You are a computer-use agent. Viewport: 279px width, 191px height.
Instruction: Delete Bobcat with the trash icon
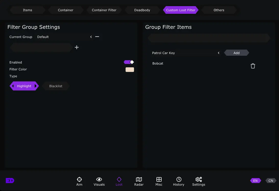pyautogui.click(x=253, y=66)
